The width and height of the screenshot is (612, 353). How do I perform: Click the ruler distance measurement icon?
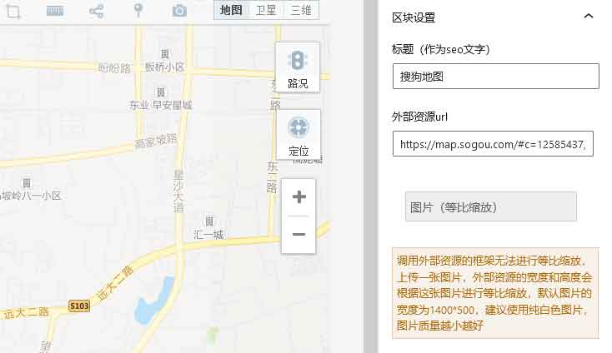[x=55, y=11]
